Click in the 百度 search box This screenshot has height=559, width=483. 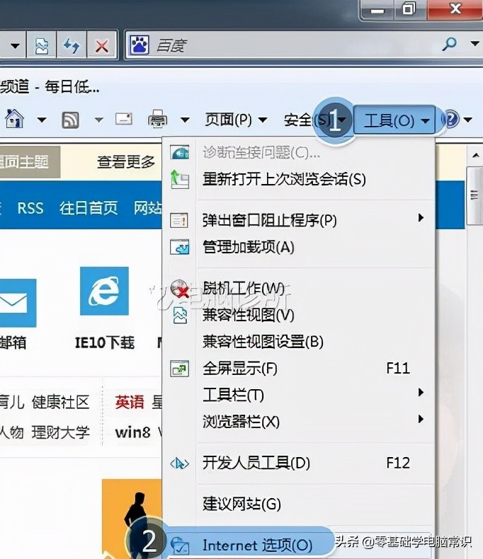tap(292, 45)
